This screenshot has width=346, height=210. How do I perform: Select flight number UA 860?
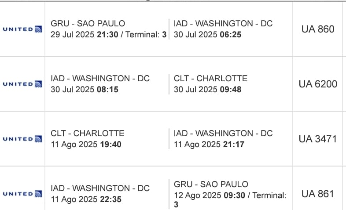(318, 29)
